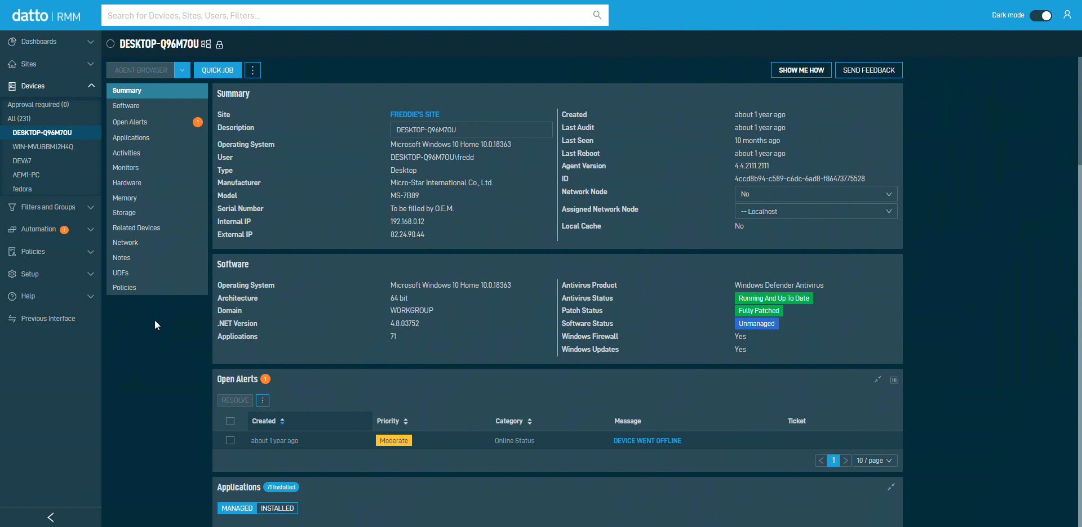Click the search magnifier icon
Viewport: 1082px width, 527px height.
click(x=597, y=15)
